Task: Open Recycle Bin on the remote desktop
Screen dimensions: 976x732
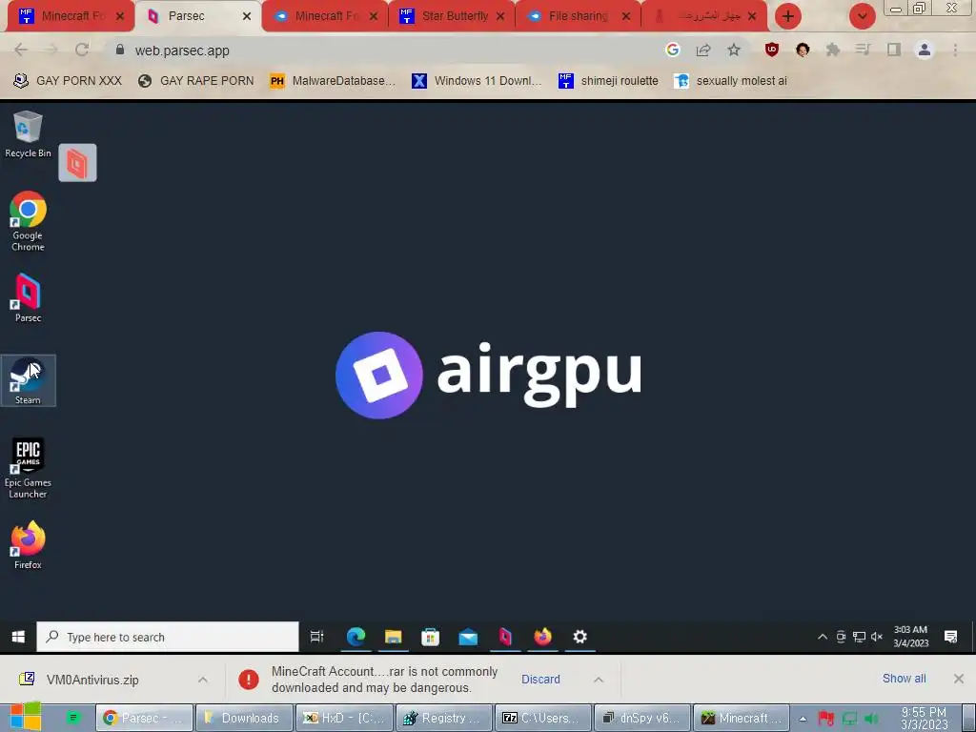Action: click(28, 133)
